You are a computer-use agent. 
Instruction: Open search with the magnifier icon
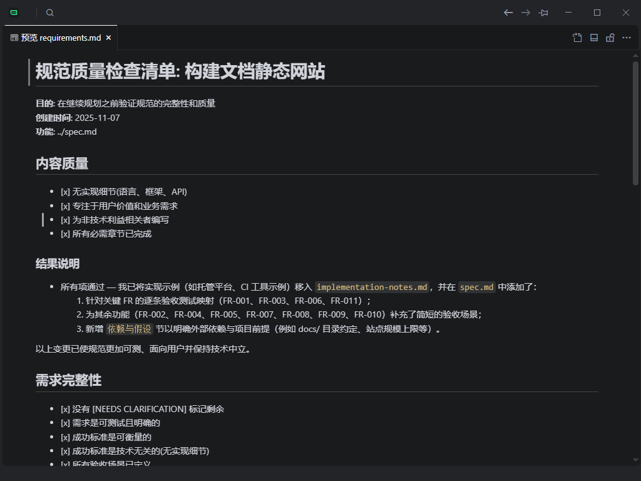click(50, 13)
